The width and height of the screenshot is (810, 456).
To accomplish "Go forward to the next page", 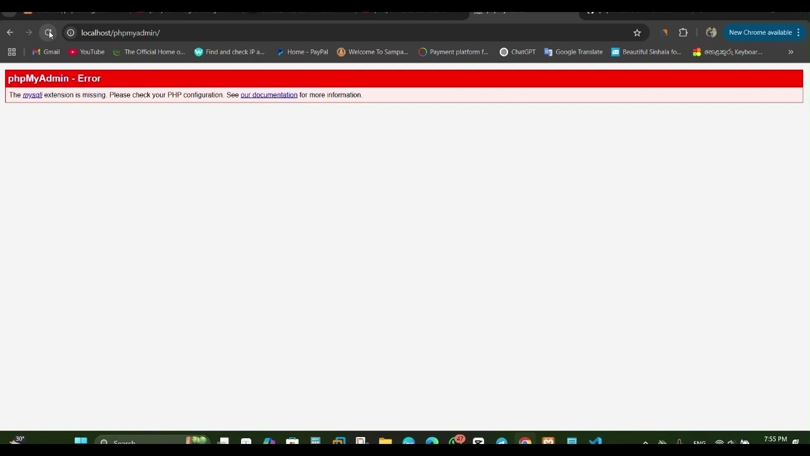I will 29,32.
